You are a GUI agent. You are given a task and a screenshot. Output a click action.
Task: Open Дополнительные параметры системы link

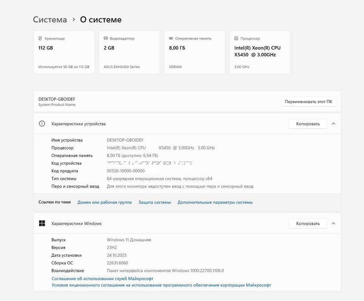coord(215,202)
